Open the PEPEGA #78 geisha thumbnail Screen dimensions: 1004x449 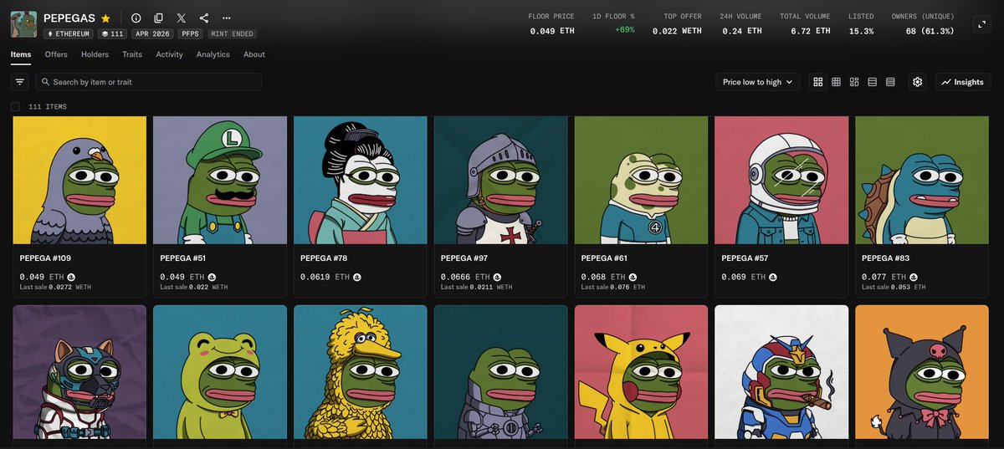coord(361,180)
